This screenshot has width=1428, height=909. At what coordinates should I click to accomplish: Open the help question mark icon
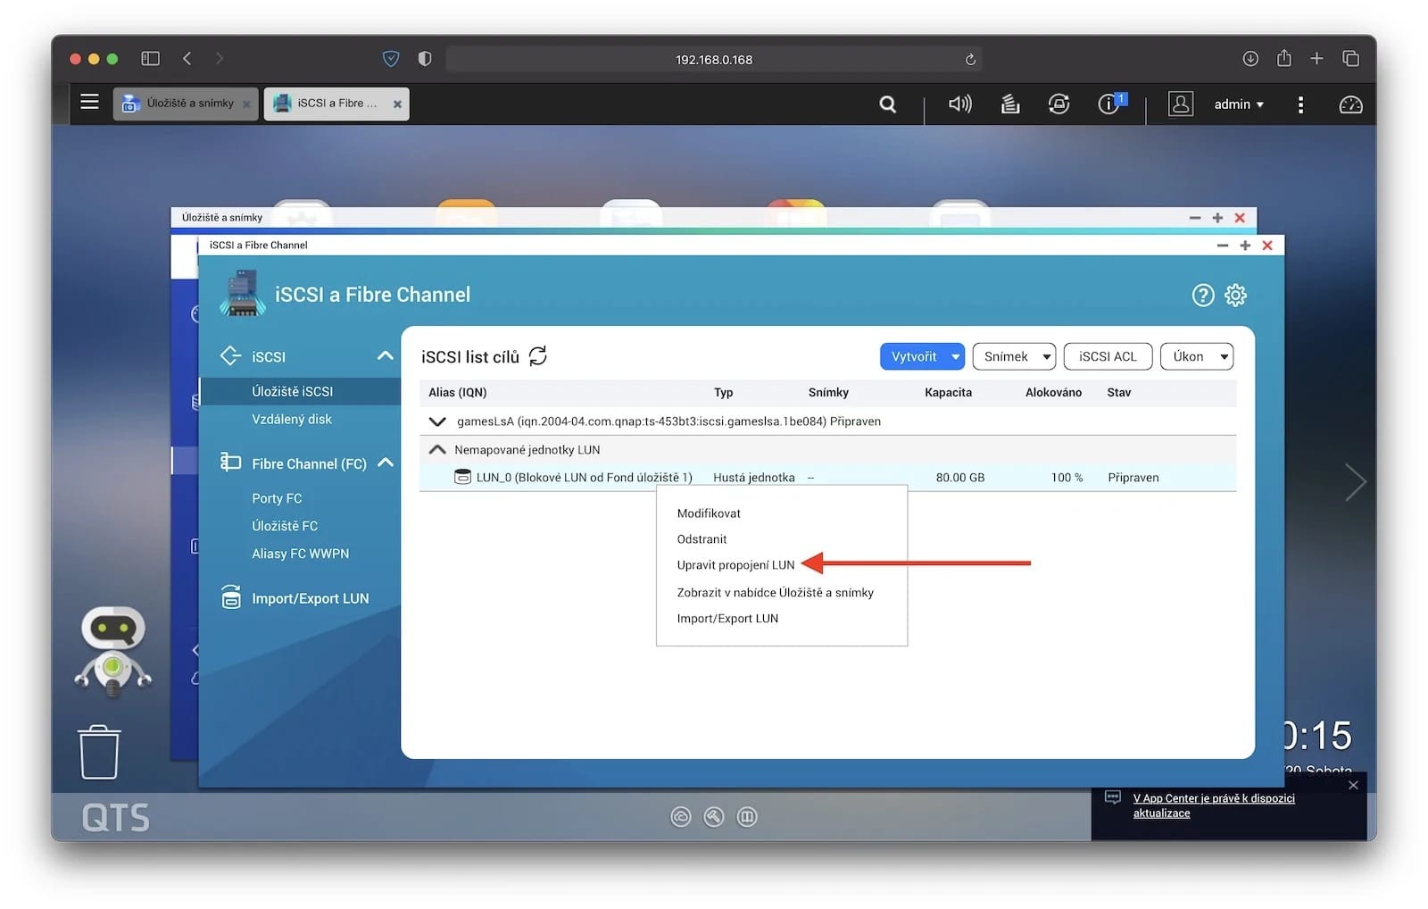click(1202, 296)
